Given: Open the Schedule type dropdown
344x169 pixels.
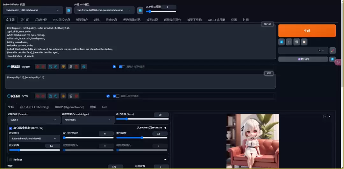Looking at the screenshot, I should click(88, 120).
